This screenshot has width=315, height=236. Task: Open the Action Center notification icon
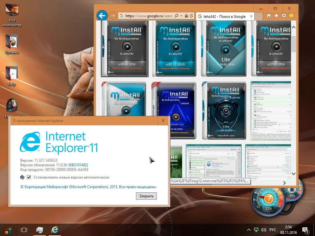click(305, 230)
